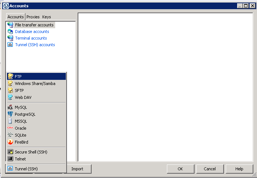This screenshot has width=257, height=178.
Task: Click the FireBird icon
Action: (x=10, y=142)
